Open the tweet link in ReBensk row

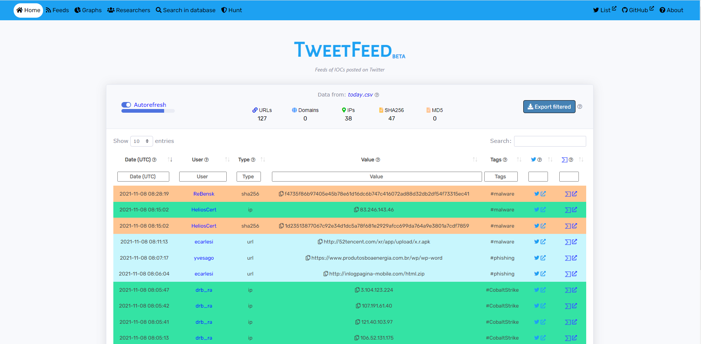coord(540,194)
